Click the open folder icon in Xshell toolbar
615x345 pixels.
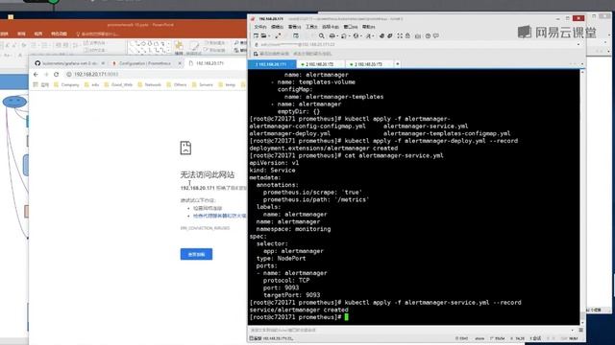click(x=264, y=35)
